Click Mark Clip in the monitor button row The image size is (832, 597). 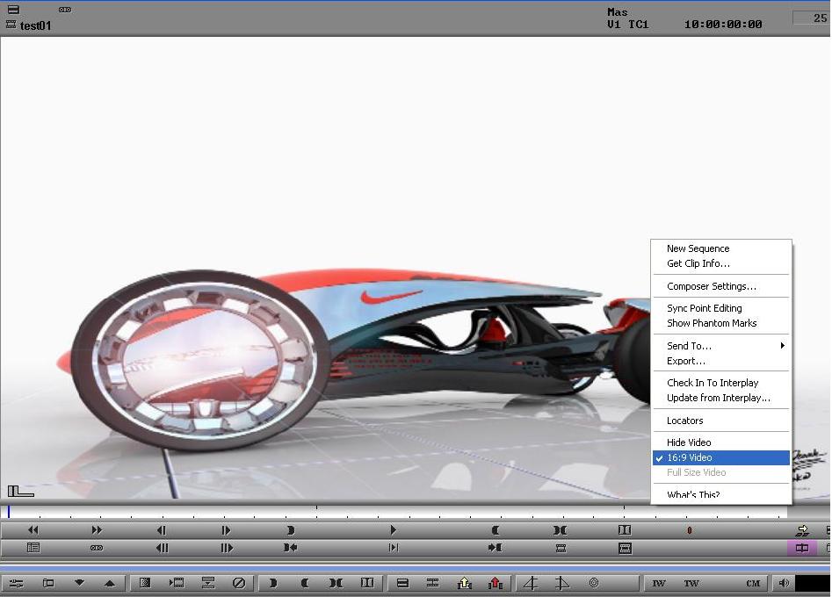[561, 529]
